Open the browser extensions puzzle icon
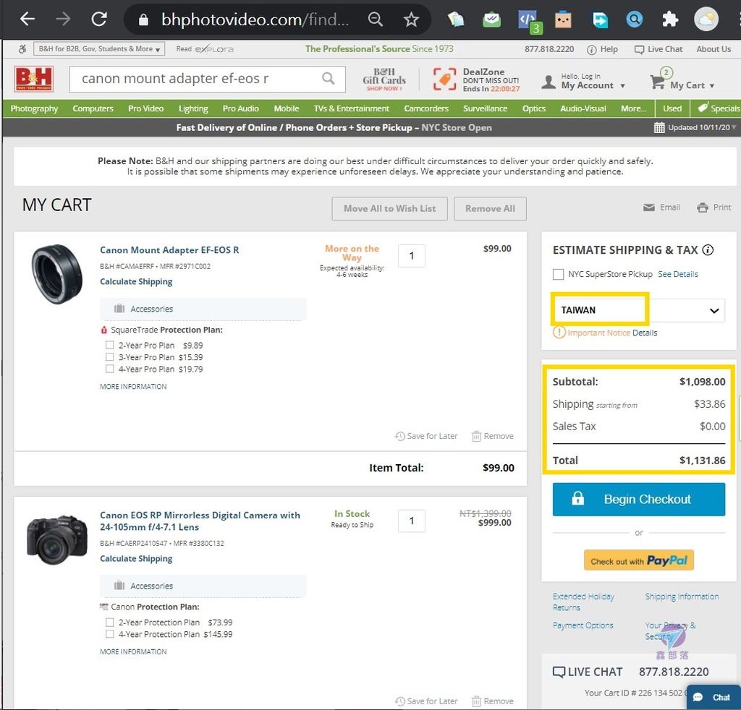Viewport: 741px width, 710px height. (670, 20)
